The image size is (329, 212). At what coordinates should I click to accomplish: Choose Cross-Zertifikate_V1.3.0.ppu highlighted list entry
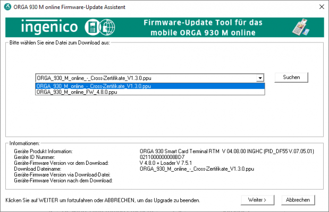point(94,85)
